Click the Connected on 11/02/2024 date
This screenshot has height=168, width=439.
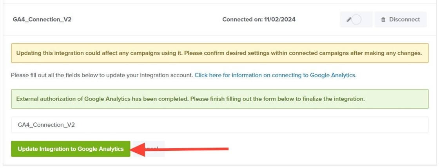tap(259, 19)
